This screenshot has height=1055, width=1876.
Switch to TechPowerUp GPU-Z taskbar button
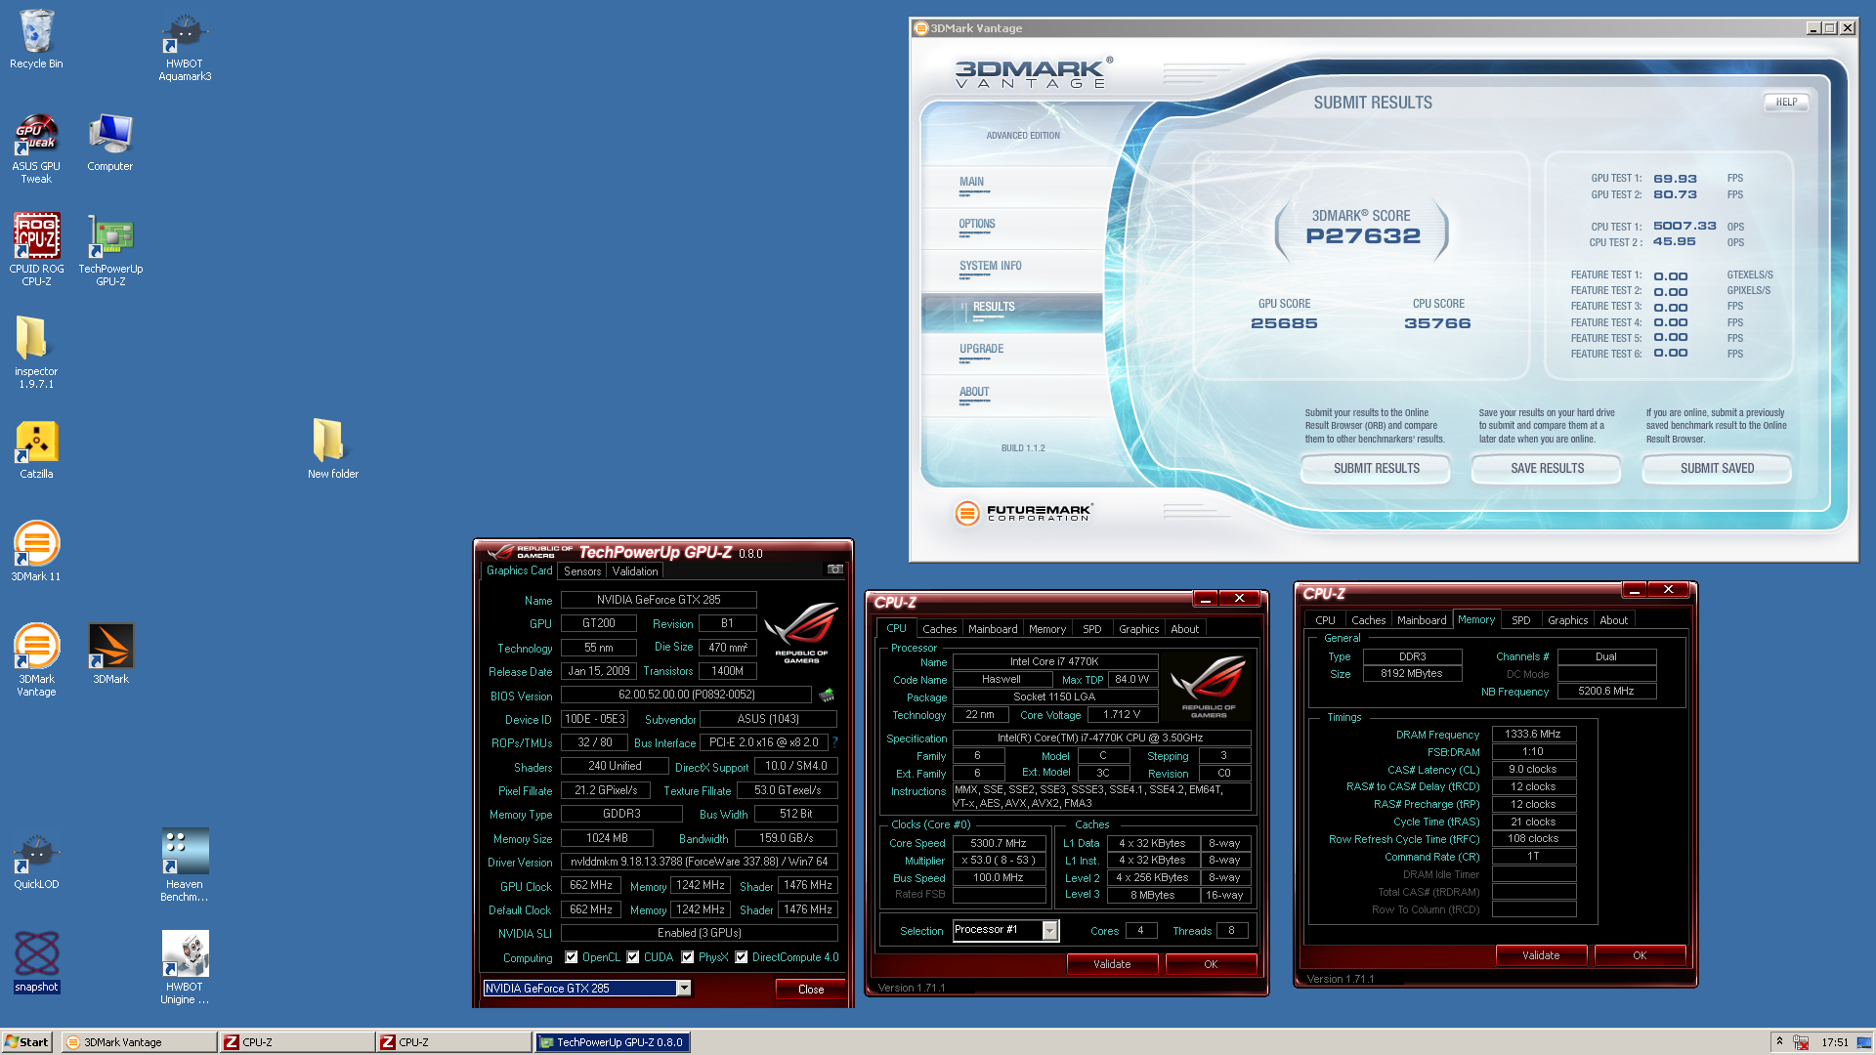613,1042
